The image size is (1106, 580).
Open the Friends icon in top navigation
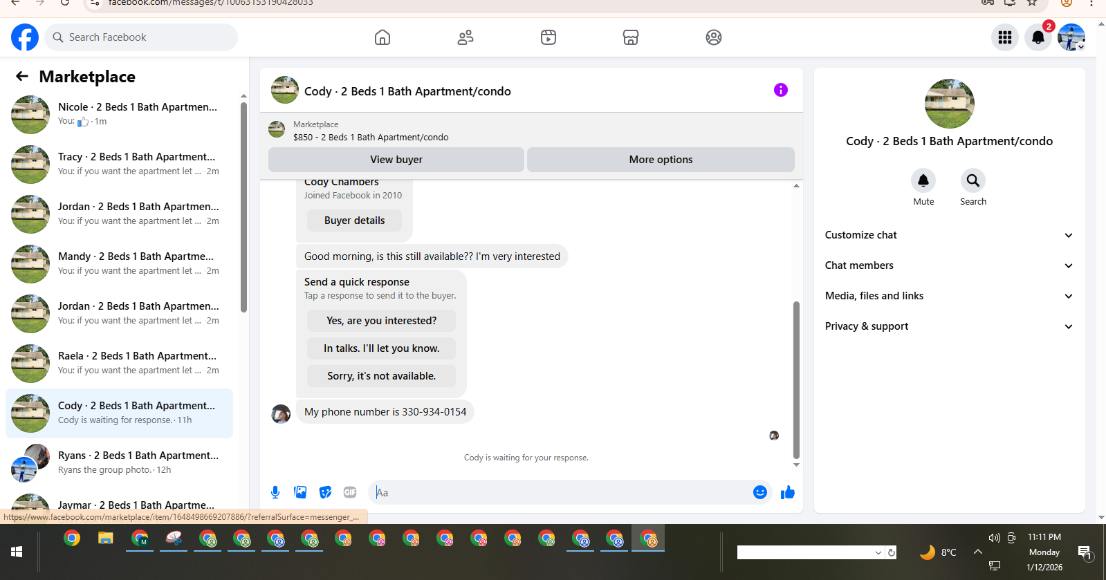pyautogui.click(x=466, y=37)
